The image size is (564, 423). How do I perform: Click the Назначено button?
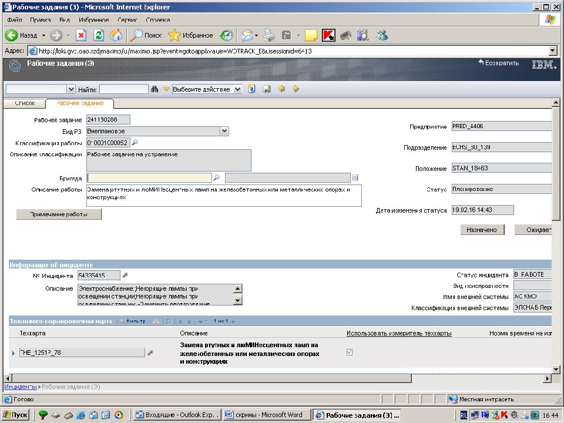(x=482, y=230)
